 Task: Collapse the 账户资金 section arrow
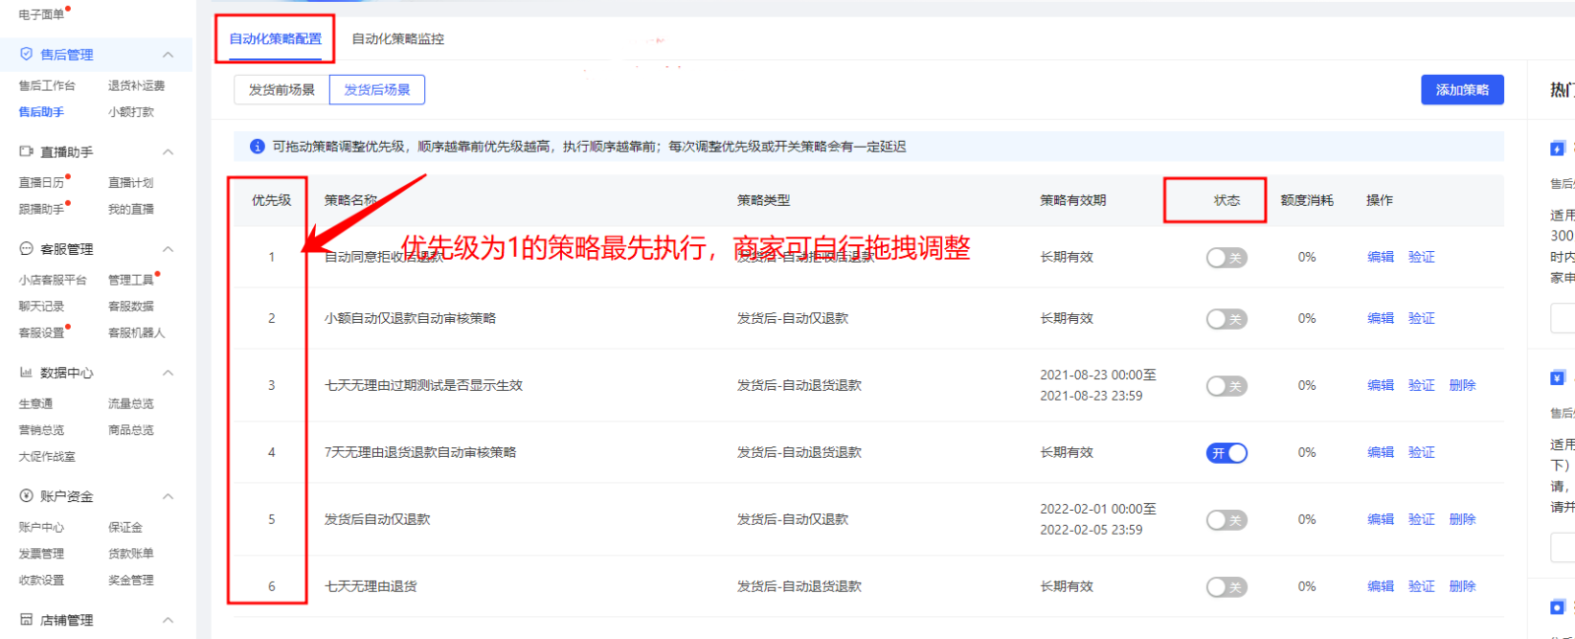pos(168,496)
